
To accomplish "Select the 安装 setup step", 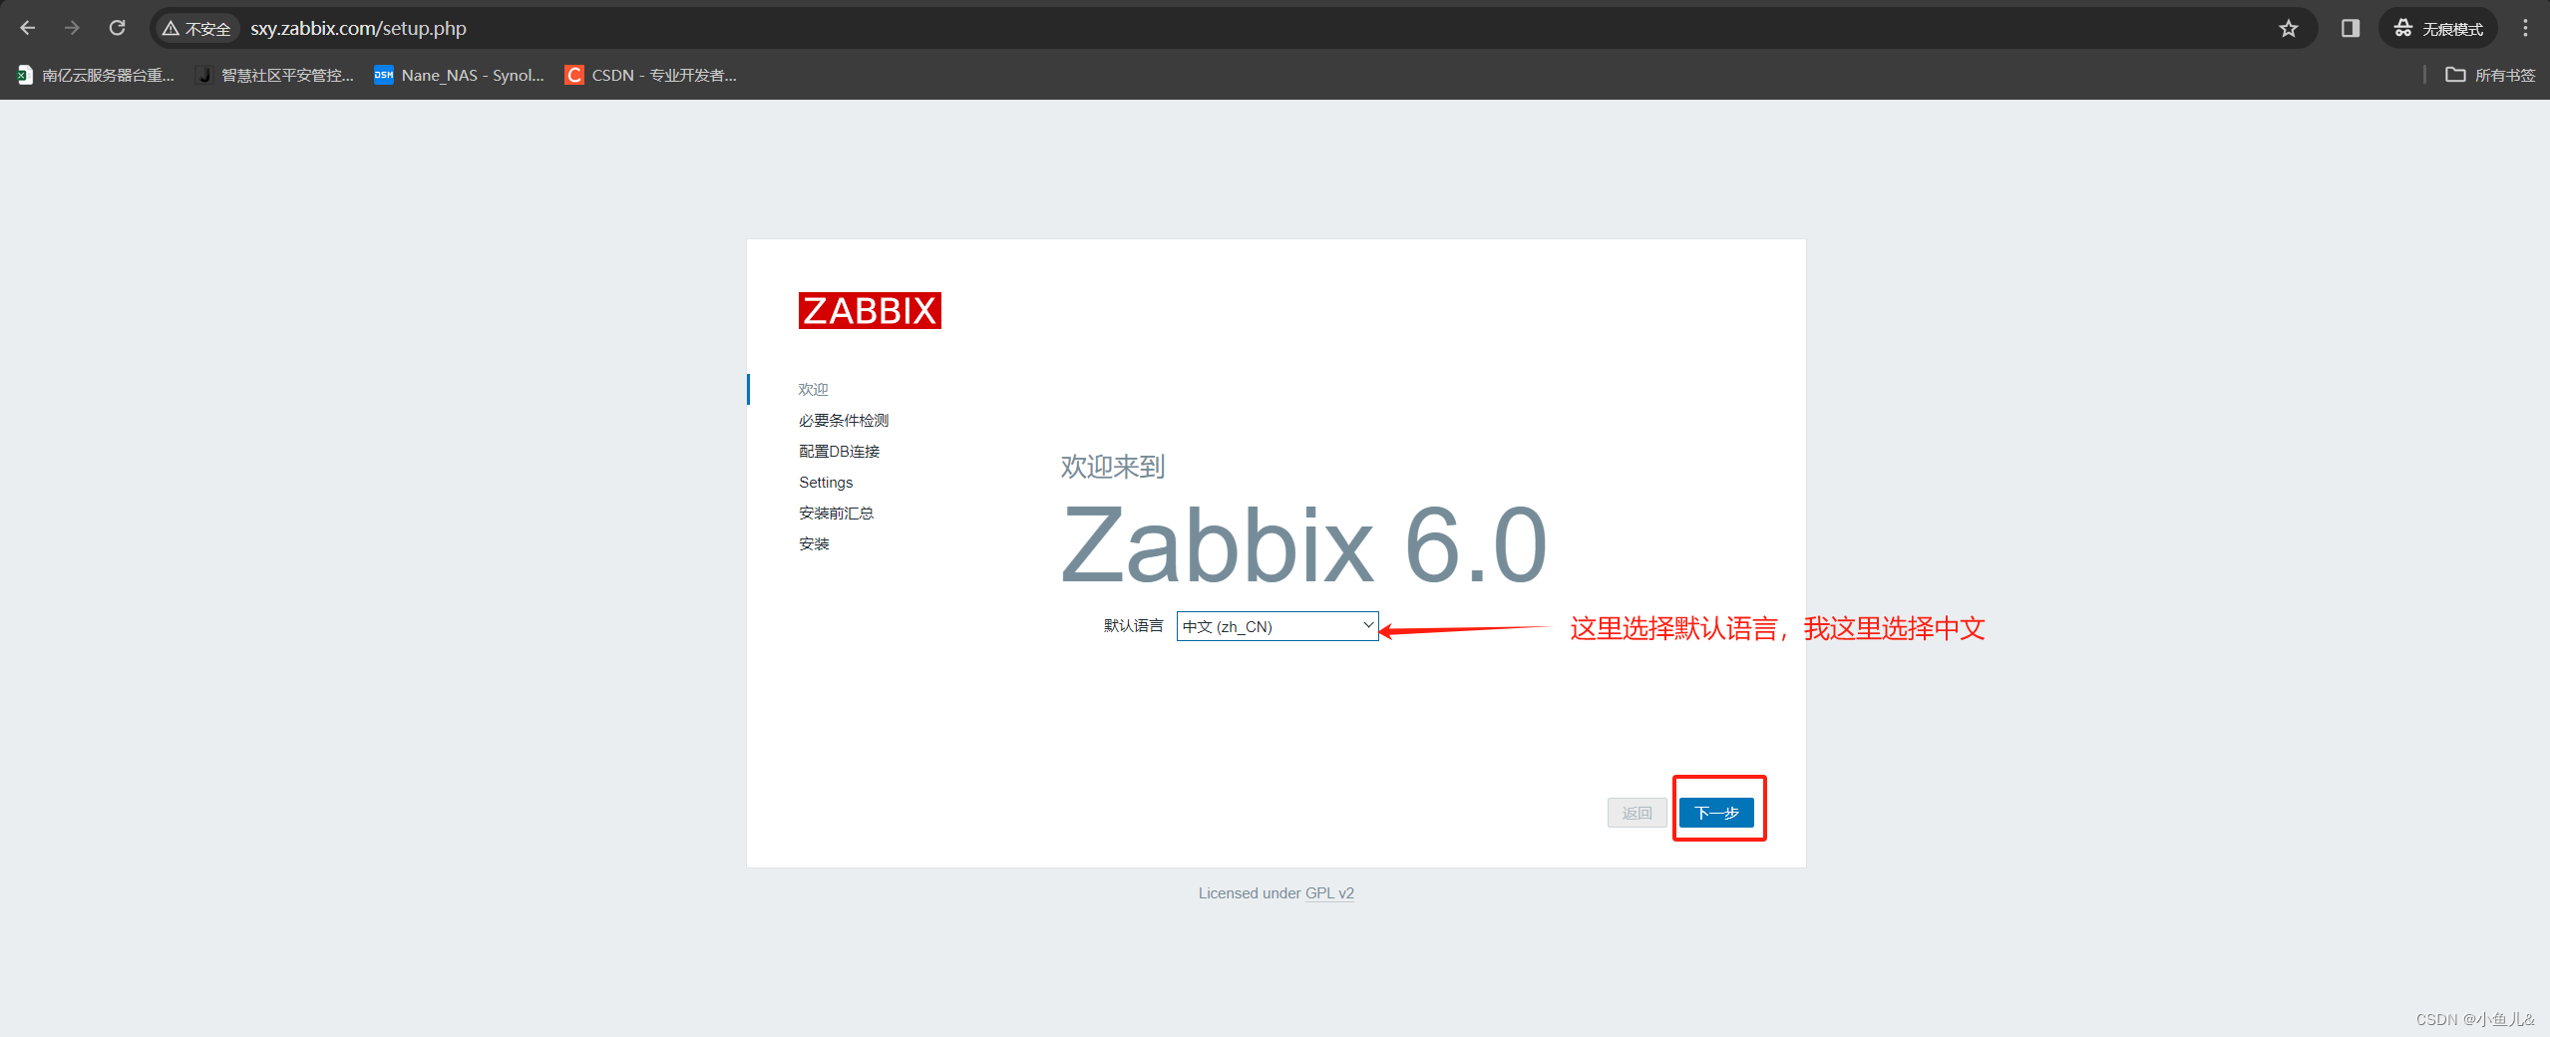I will [x=814, y=543].
